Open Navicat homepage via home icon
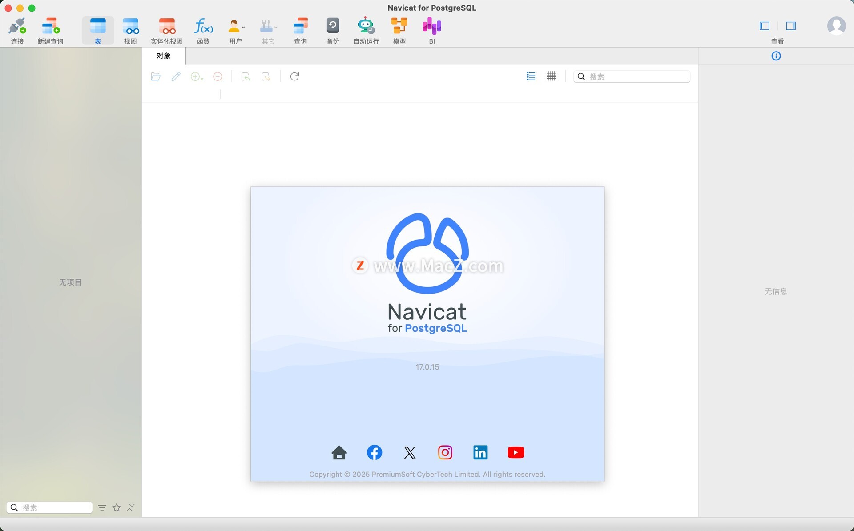The height and width of the screenshot is (531, 854). (x=339, y=452)
